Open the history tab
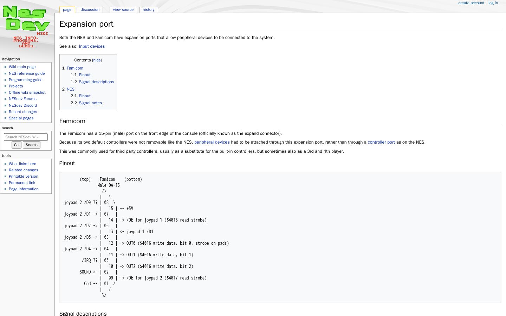Viewport: 506px width, 316px height. pos(149,10)
